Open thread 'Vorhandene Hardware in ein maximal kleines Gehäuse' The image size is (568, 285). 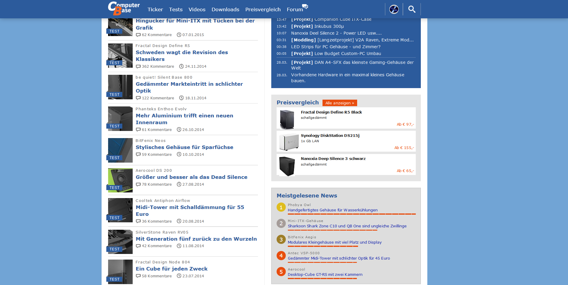pyautogui.click(x=348, y=78)
